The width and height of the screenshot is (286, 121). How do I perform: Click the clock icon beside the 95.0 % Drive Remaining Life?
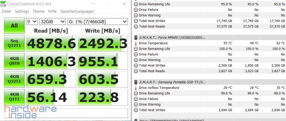[136, 4]
